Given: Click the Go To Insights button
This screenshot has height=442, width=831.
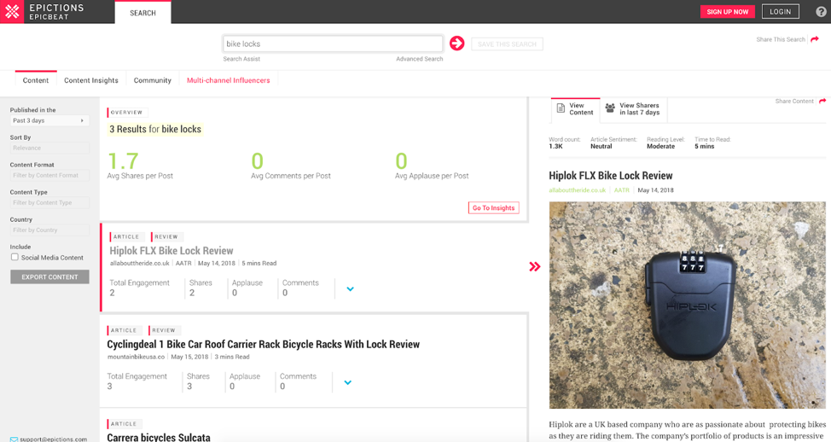Looking at the screenshot, I should click(493, 207).
